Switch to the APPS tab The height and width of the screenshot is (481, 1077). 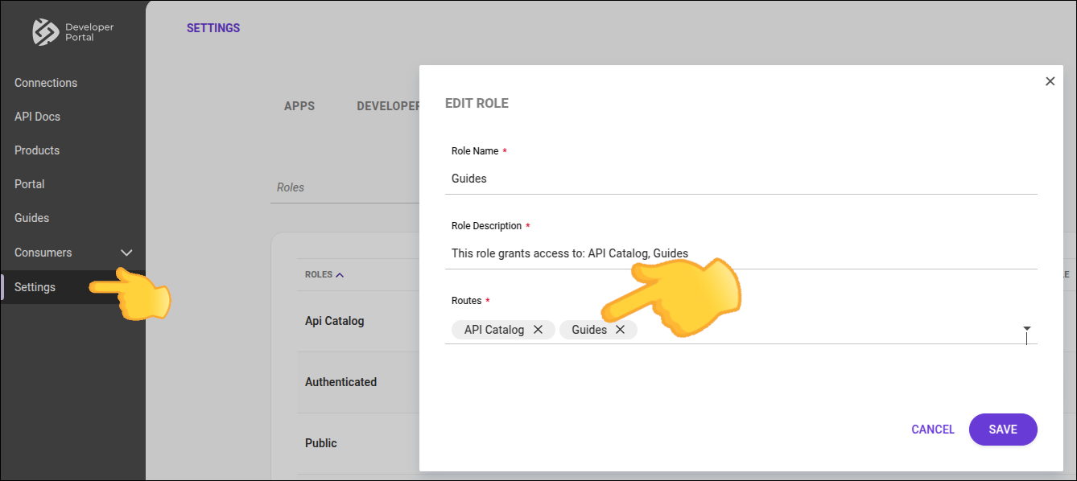coord(299,105)
